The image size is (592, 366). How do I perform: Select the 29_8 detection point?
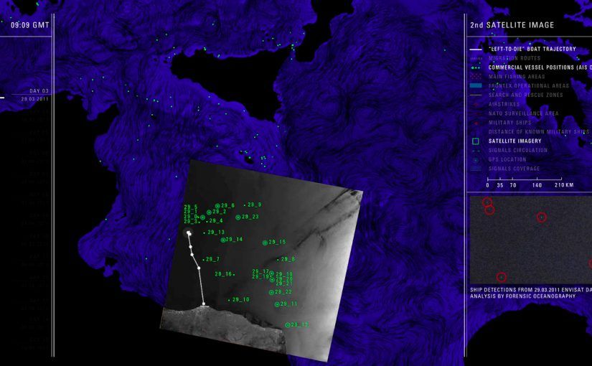[278, 260]
